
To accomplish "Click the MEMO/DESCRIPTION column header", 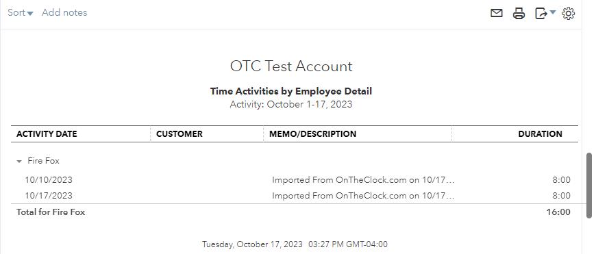I will tap(313, 134).
